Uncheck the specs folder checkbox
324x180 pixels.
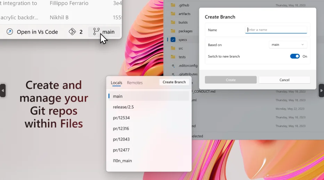point(173,40)
